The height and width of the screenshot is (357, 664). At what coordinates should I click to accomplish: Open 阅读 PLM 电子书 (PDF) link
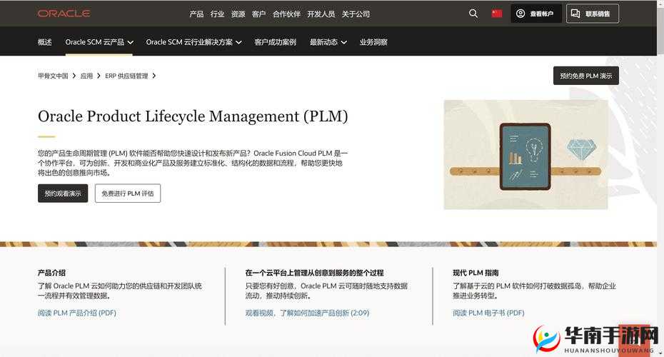tap(488, 313)
